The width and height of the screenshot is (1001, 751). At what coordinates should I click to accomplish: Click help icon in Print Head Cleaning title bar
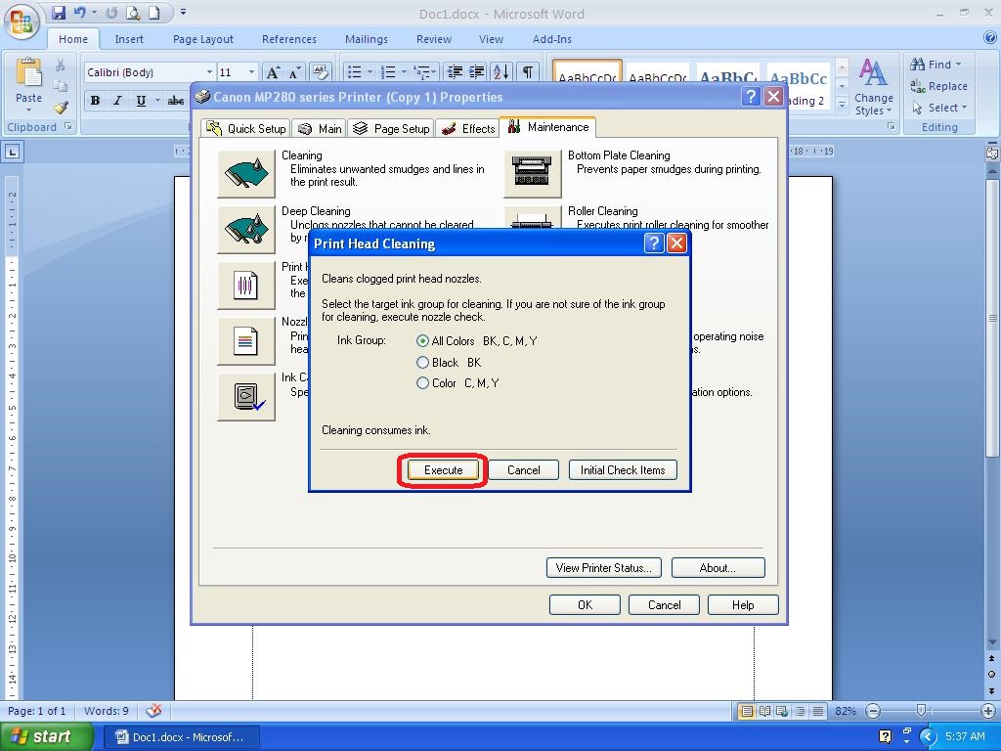click(x=653, y=243)
